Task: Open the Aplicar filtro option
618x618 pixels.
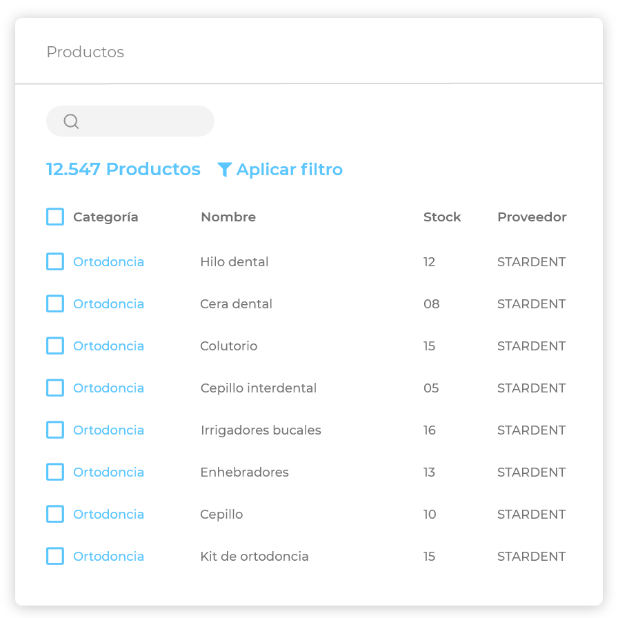Action: [x=289, y=170]
